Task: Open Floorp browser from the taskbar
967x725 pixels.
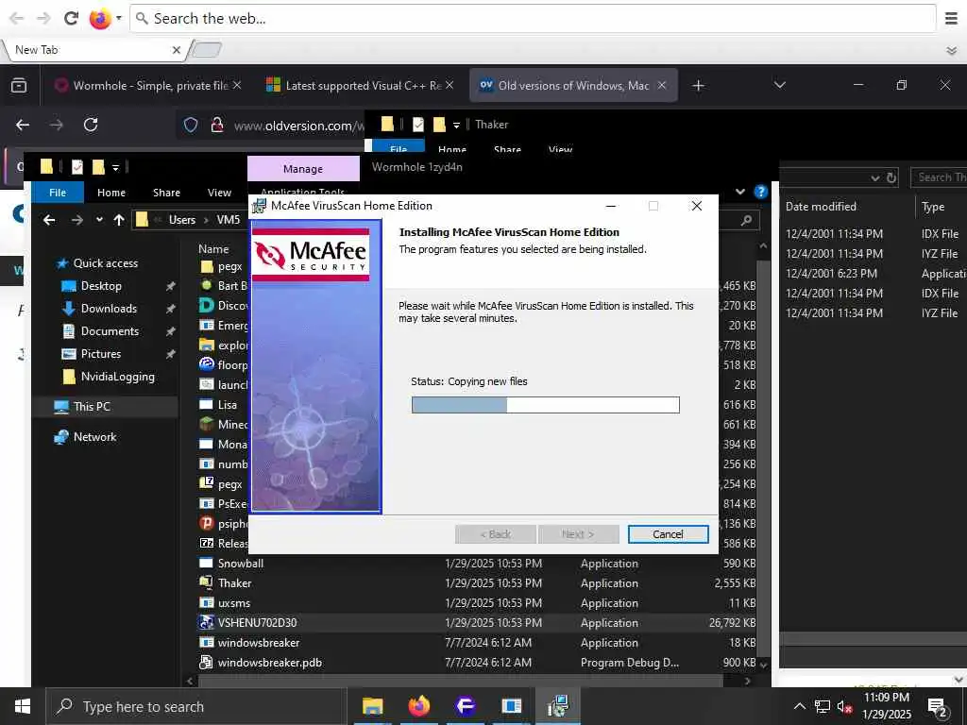Action: coord(465,706)
